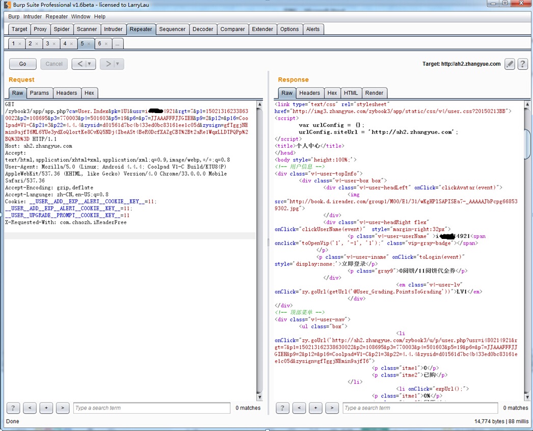Click the request search term field

click(152, 408)
